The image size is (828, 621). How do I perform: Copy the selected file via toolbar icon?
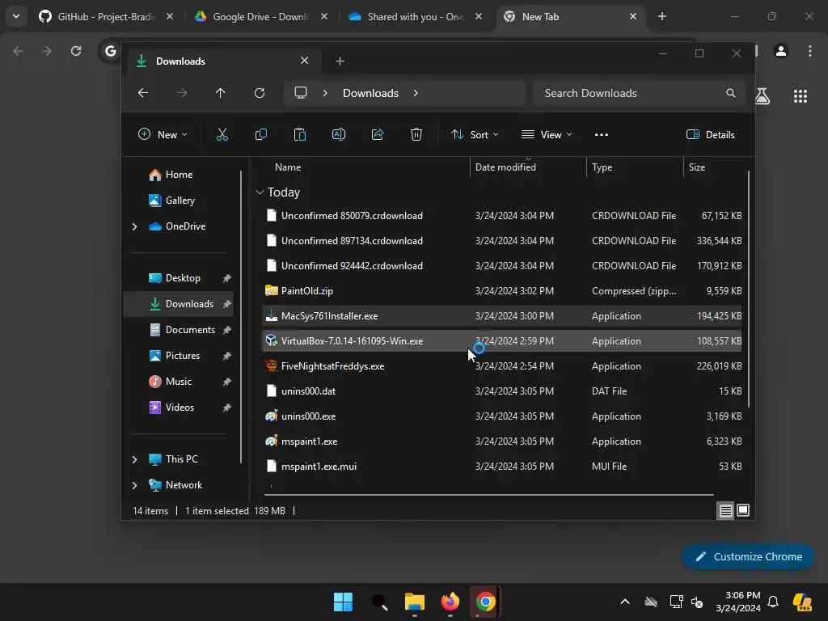[261, 135]
